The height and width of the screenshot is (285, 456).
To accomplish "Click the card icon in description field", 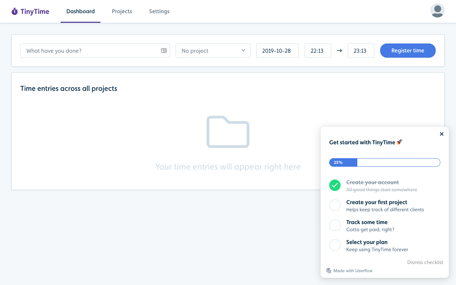I will click(164, 51).
